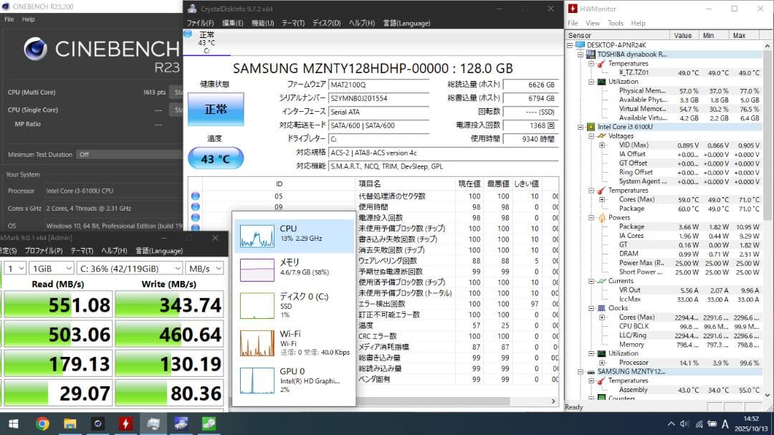Click the Clocks icon in HWMonitor tree
The image size is (774, 435).
coord(601,308)
